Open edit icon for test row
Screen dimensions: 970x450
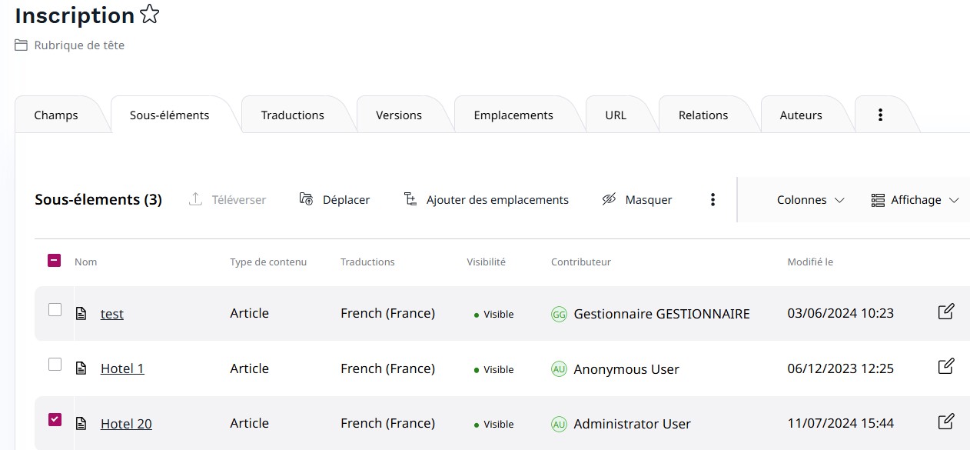click(x=946, y=312)
